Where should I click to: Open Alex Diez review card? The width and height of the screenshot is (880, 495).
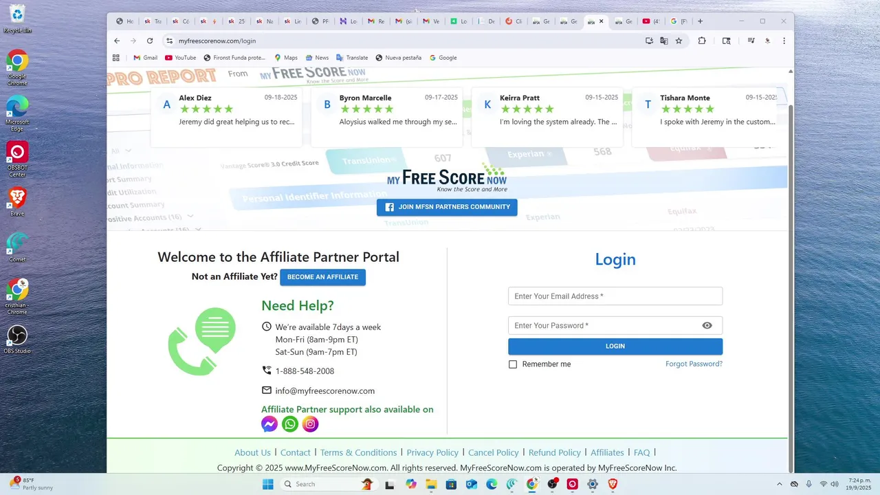(x=226, y=117)
